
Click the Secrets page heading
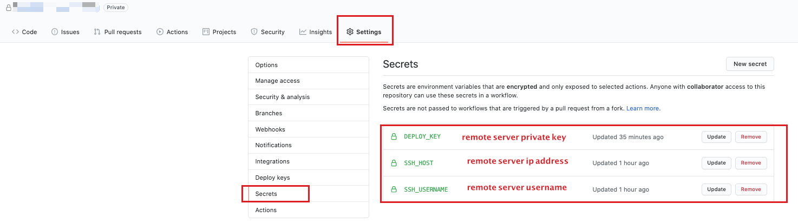[x=401, y=64]
